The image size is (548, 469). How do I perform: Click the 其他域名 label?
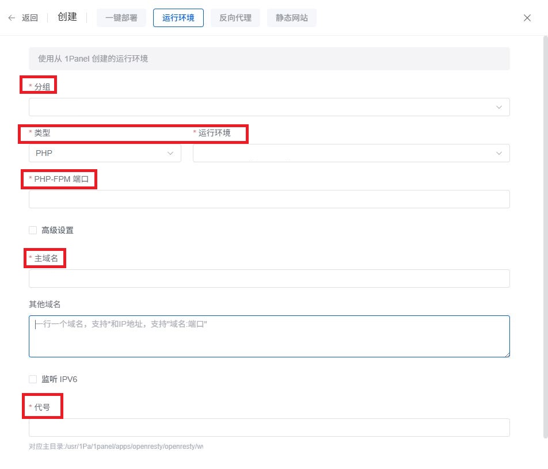click(45, 304)
